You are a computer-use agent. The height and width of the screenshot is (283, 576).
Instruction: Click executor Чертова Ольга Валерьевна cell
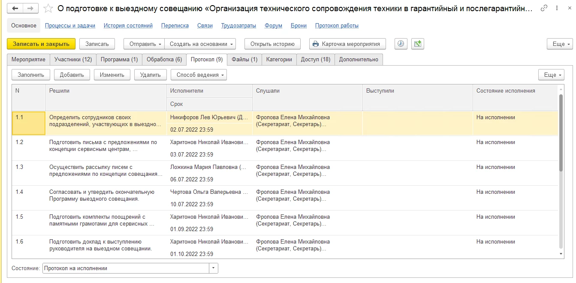pyautogui.click(x=209, y=192)
